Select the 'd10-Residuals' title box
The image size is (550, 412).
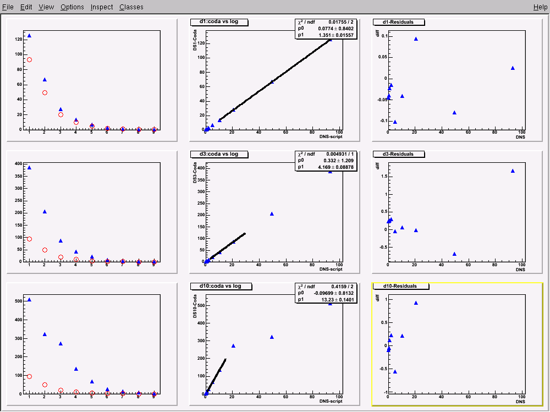coord(400,286)
